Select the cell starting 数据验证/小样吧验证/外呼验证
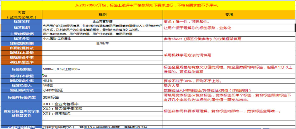Screen dimensions: 296x129 click(x=229, y=90)
